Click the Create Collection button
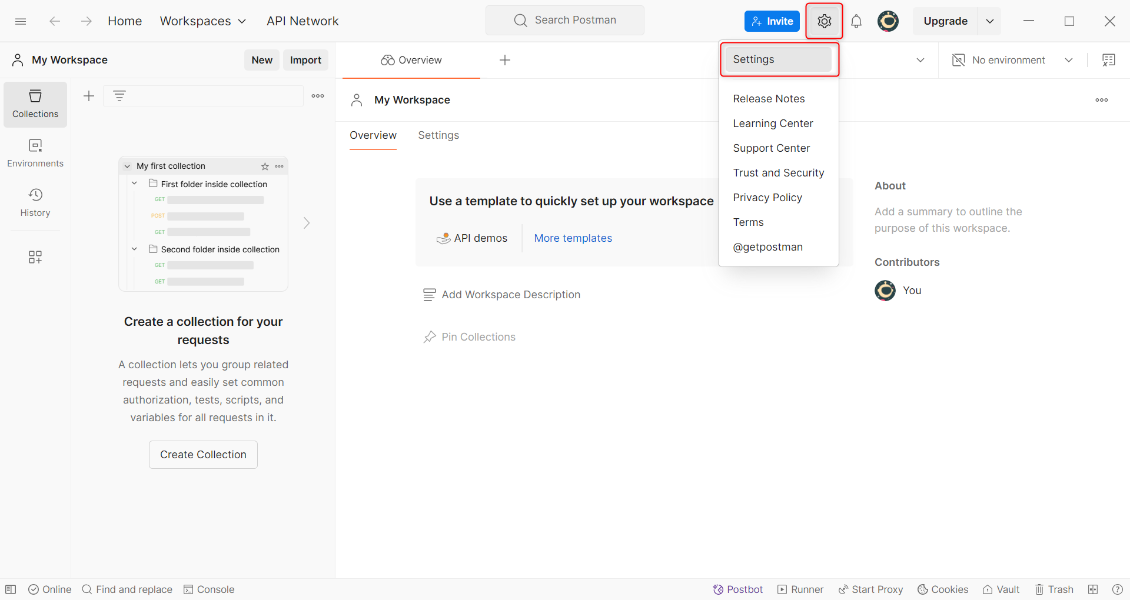The image size is (1130, 600). (203, 455)
